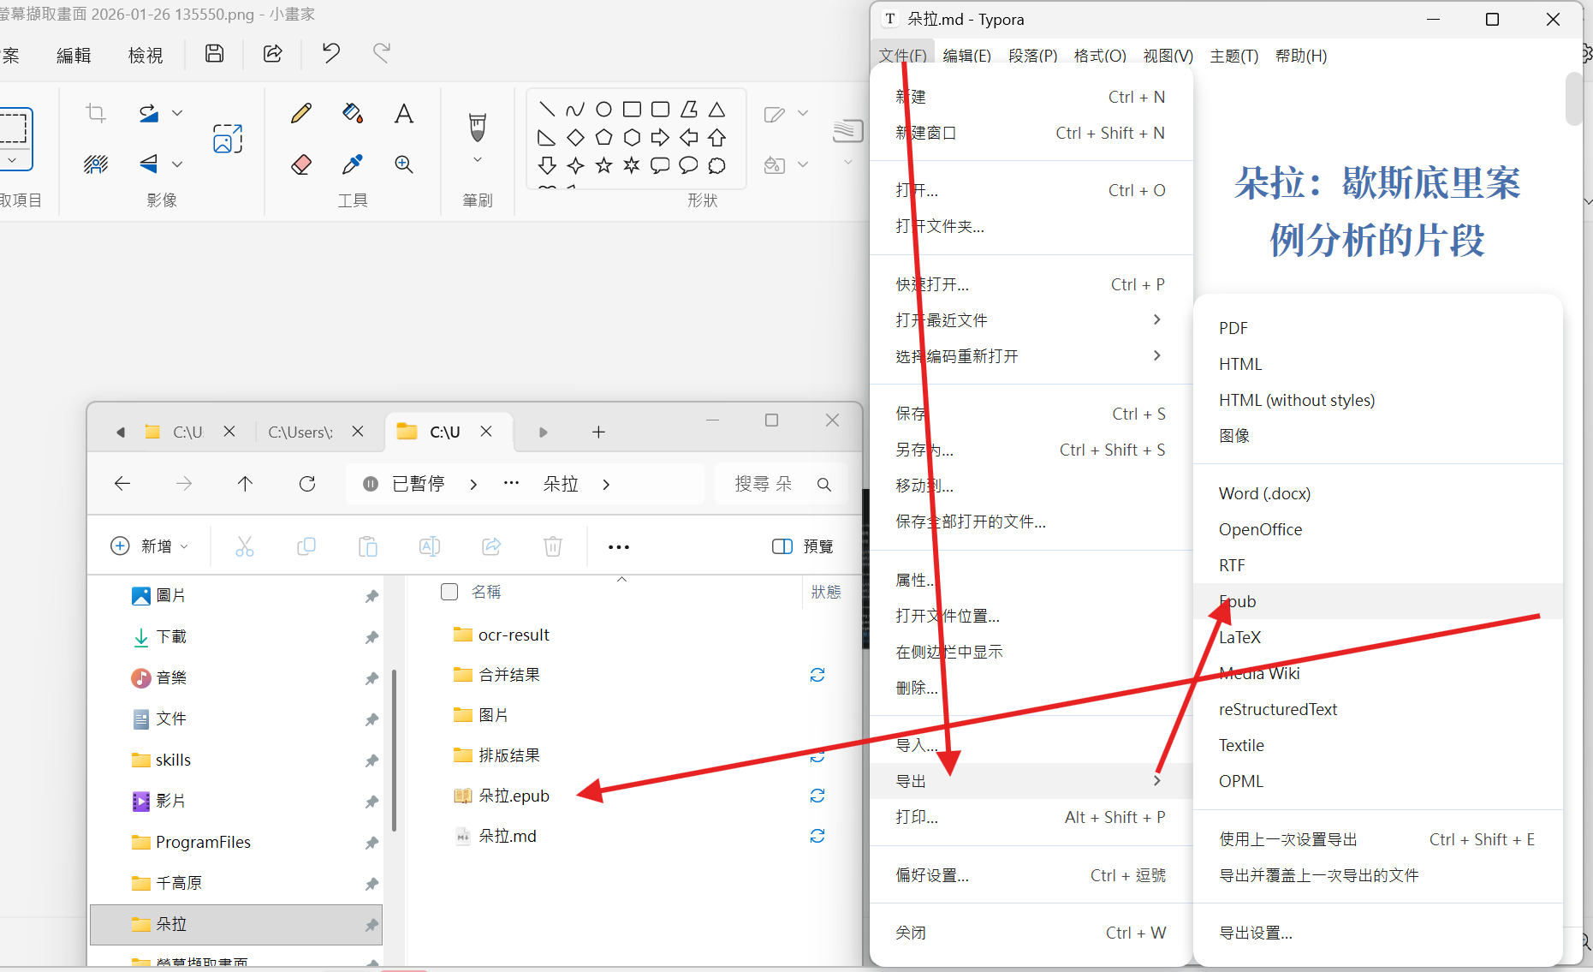Open the ProgramFiles folder in sidebar

(203, 842)
